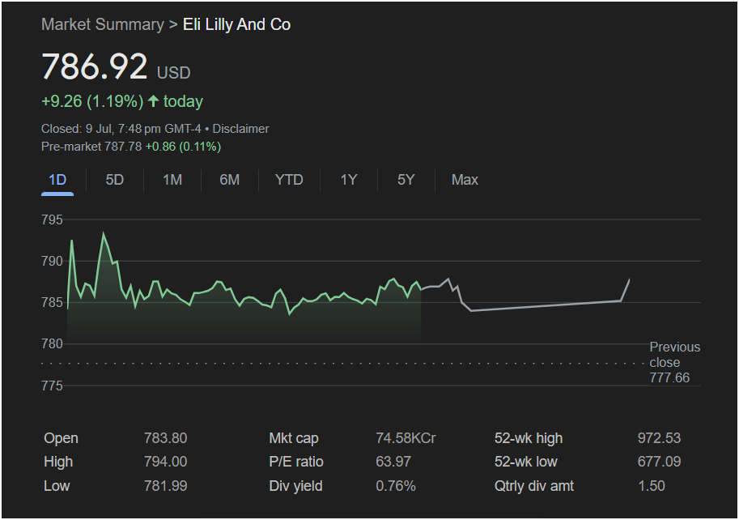
Task: Click the market cap value 74.58KCr
Action: (x=406, y=438)
